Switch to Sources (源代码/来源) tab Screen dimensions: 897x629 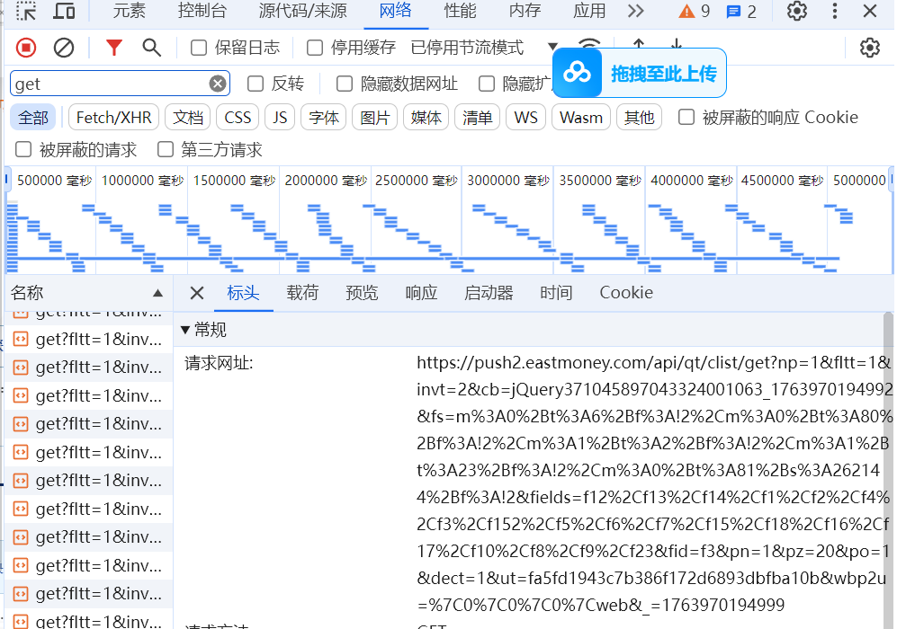[x=302, y=11]
